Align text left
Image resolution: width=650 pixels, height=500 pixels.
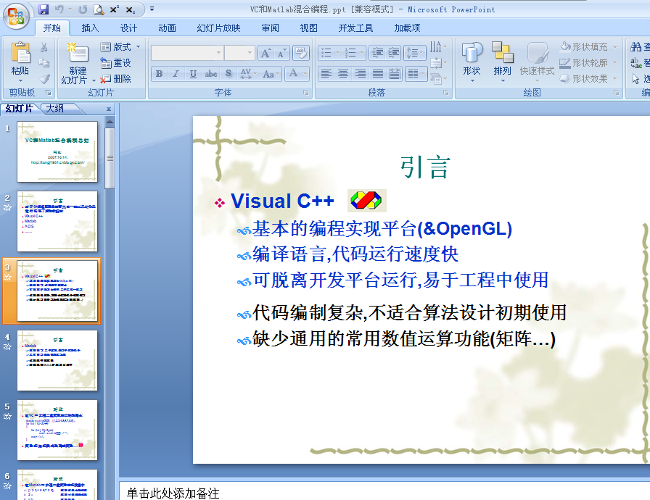pos(326,74)
